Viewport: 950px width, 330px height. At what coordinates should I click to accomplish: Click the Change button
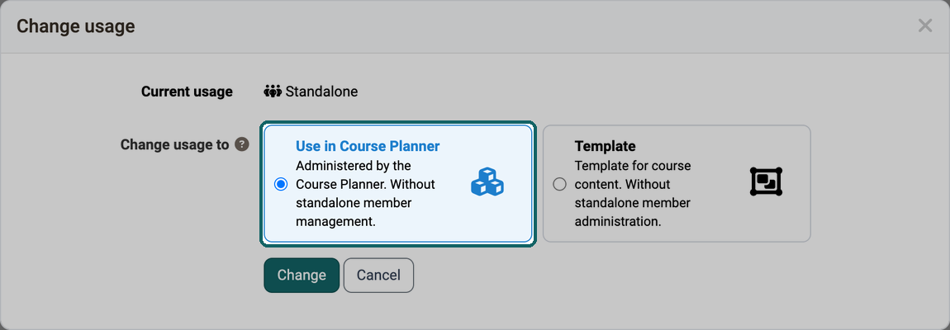[302, 275]
